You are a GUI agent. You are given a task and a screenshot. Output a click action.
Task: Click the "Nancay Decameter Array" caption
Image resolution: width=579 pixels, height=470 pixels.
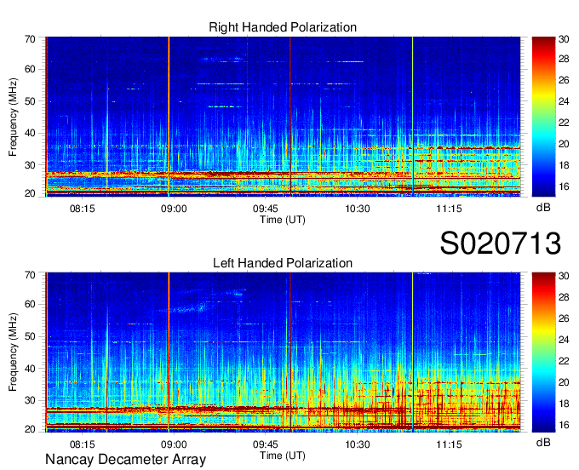pyautogui.click(x=125, y=459)
